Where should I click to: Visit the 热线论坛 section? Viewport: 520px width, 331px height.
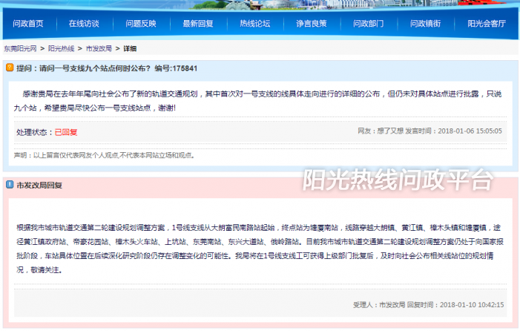255,24
